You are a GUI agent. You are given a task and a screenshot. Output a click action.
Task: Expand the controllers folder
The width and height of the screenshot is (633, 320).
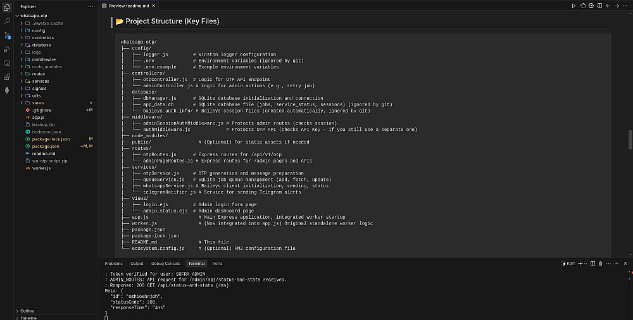coord(42,38)
